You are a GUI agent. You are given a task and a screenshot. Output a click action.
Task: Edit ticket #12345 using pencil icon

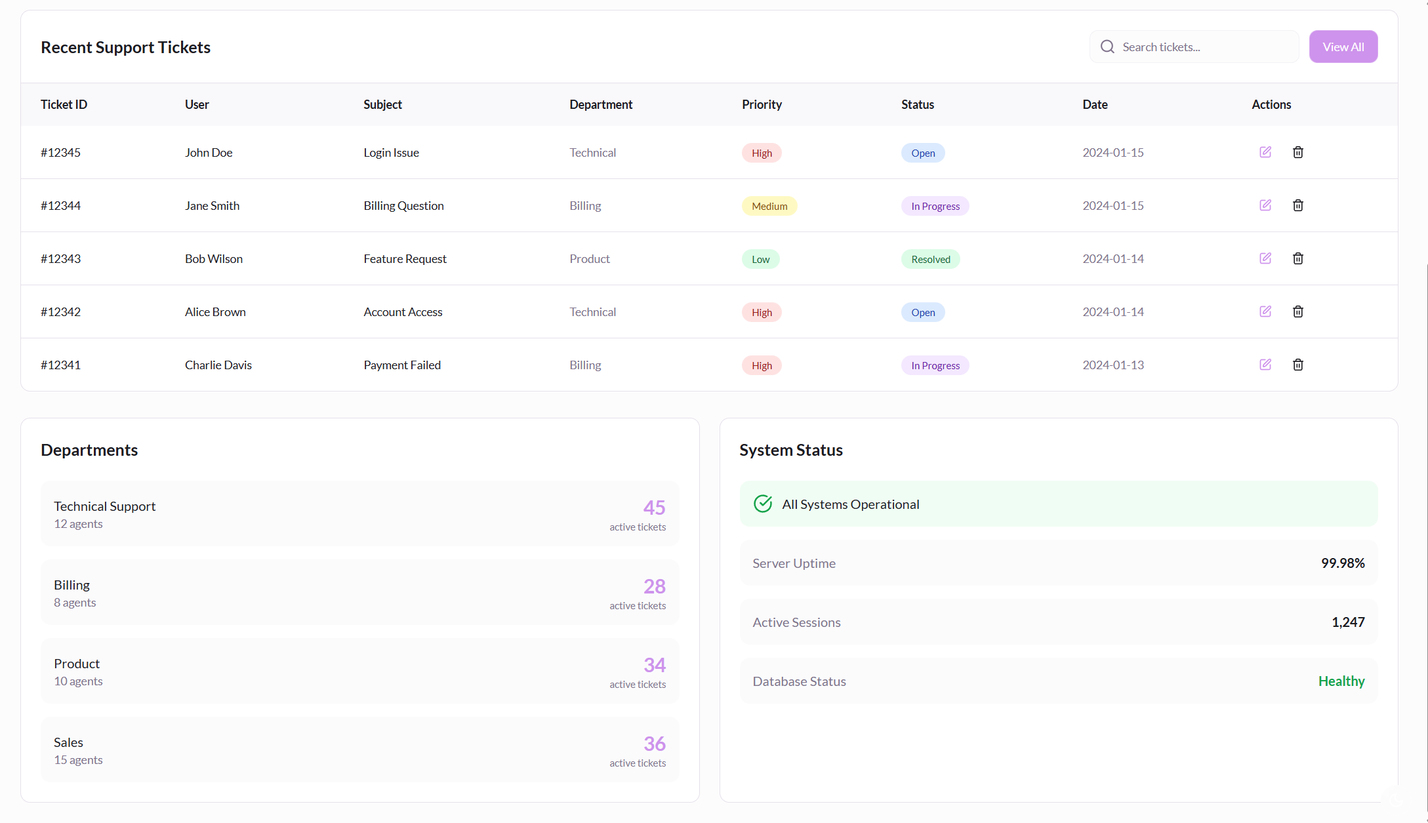pyautogui.click(x=1265, y=152)
